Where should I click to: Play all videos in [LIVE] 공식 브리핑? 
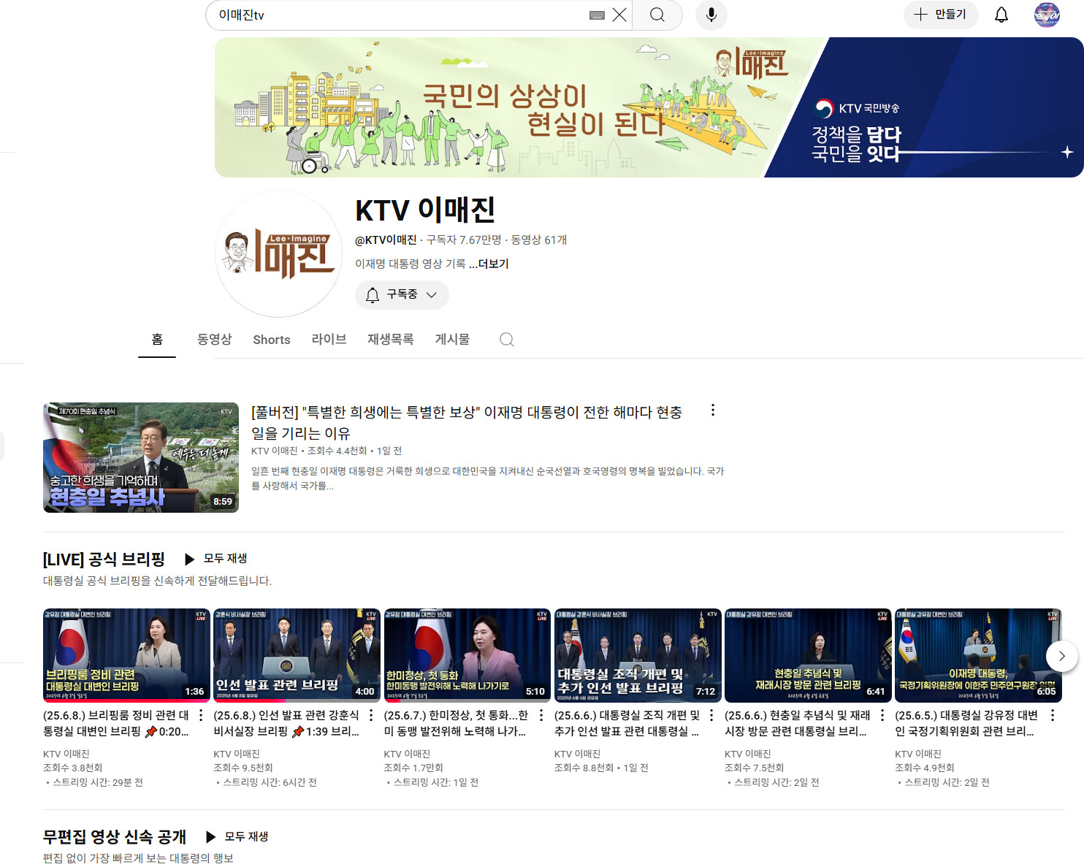point(216,559)
